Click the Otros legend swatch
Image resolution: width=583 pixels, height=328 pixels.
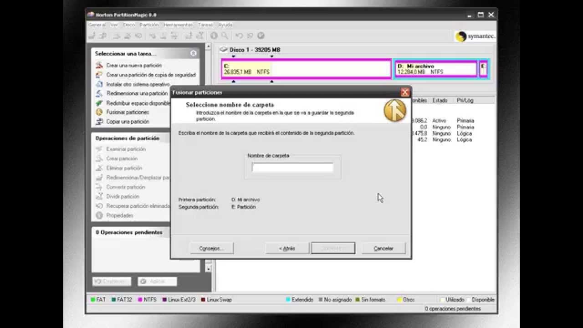[x=399, y=300]
